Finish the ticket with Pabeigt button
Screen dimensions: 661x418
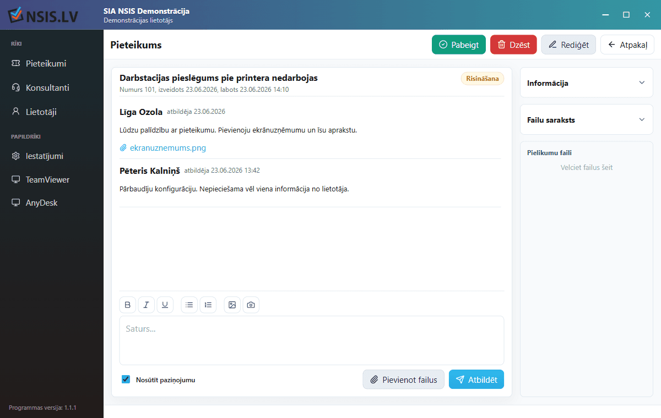[x=459, y=45]
